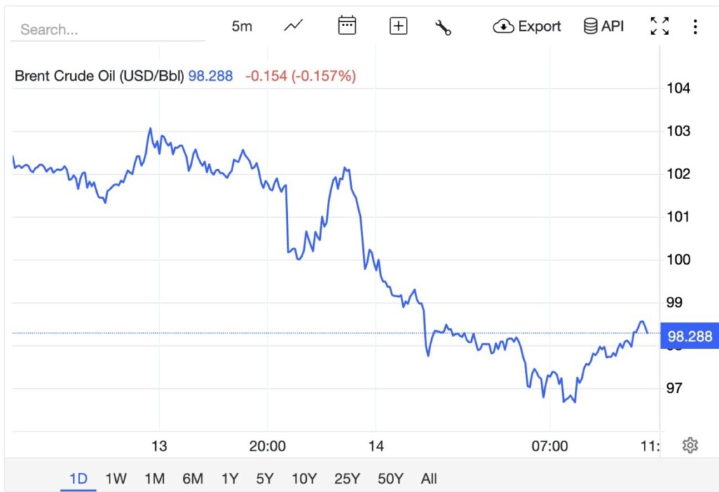The width and height of the screenshot is (719, 492).
Task: Choose the 5Y time range
Action: point(265,479)
